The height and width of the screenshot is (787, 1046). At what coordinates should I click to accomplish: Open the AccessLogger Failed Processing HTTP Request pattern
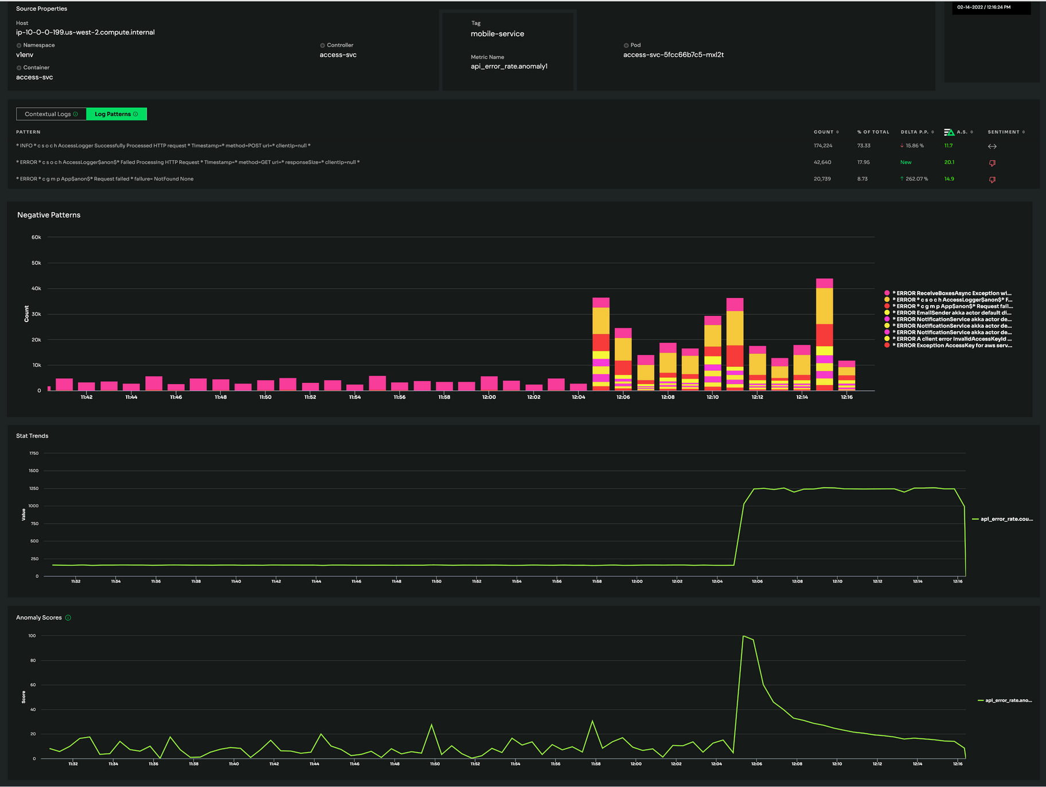coord(188,163)
